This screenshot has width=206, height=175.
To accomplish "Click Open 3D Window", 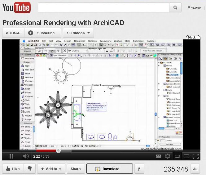I will tap(58, 56).
